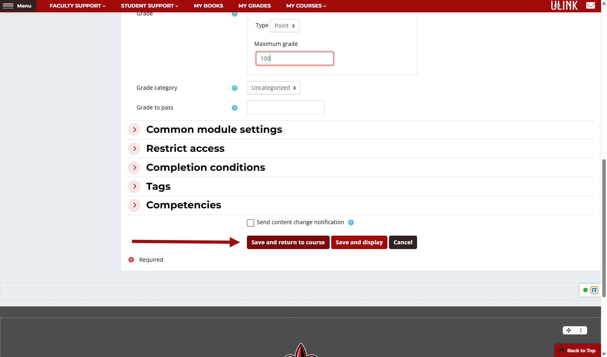607x357 pixels.
Task: Click the Send content change notification label
Action: 300,223
